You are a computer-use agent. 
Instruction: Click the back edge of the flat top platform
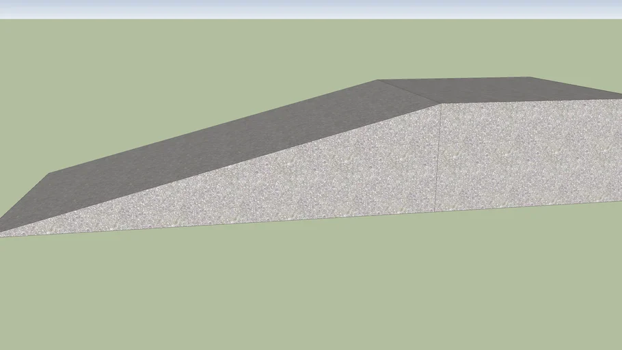(x=451, y=79)
